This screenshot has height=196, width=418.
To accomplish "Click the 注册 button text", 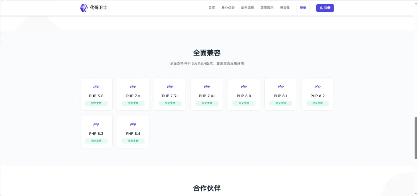I will [x=327, y=8].
